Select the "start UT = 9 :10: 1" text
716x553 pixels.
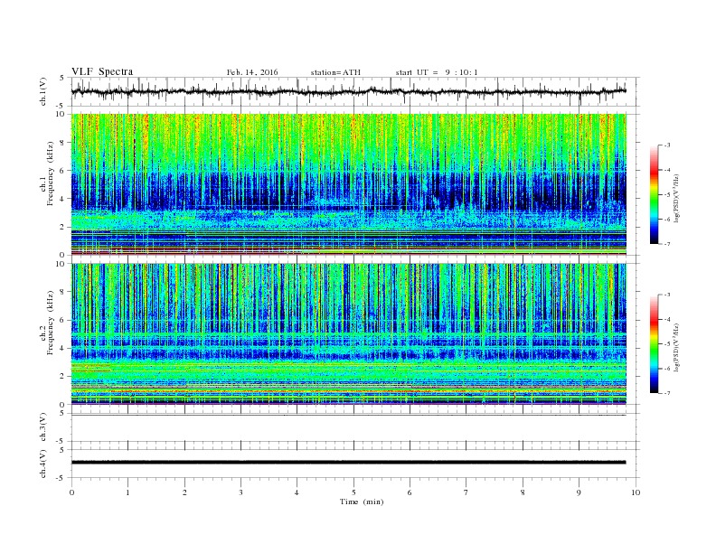[x=437, y=72]
